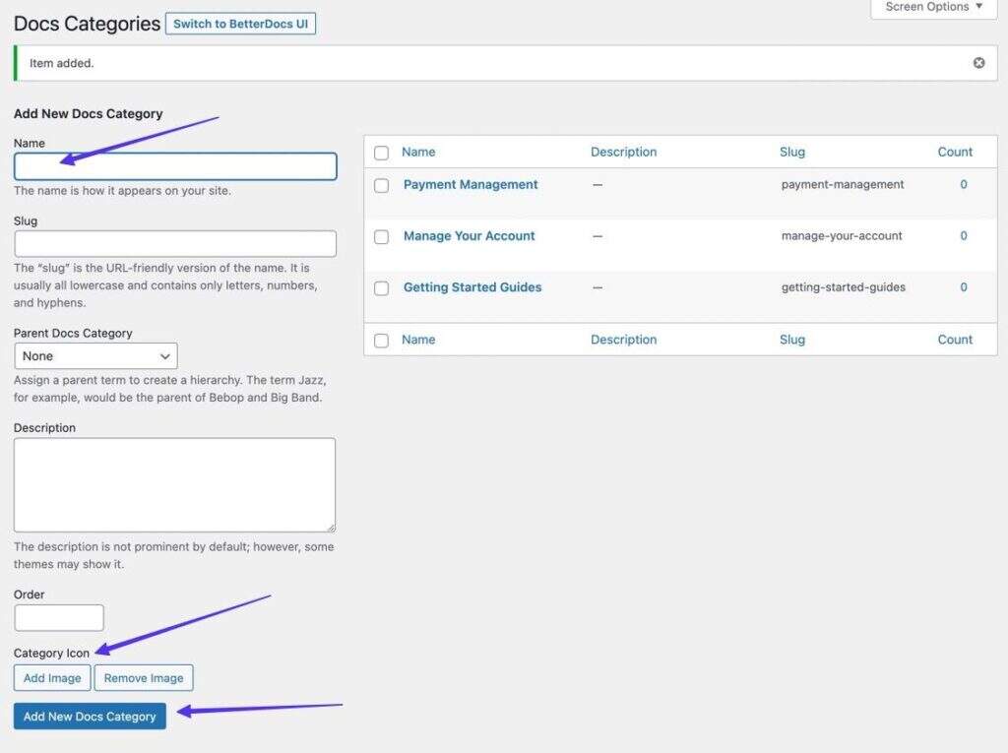Focus the Name input field

coord(175,166)
